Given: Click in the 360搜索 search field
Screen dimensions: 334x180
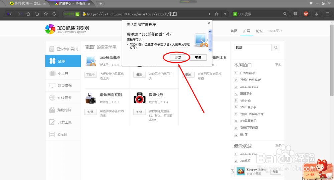Looking at the screenshot, I should coord(260,14).
